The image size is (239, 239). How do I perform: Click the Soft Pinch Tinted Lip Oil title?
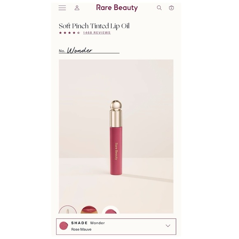click(94, 26)
